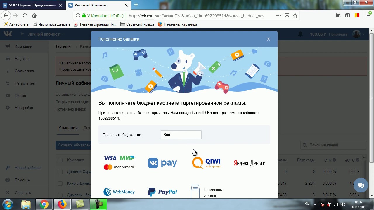
Task: Open Chrome from taskbar
Action: click(x=44, y=204)
